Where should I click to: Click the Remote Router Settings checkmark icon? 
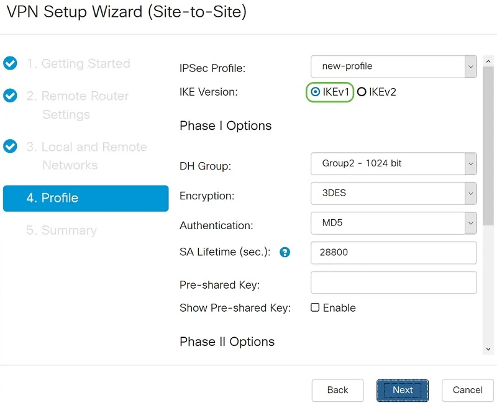pyautogui.click(x=10, y=96)
